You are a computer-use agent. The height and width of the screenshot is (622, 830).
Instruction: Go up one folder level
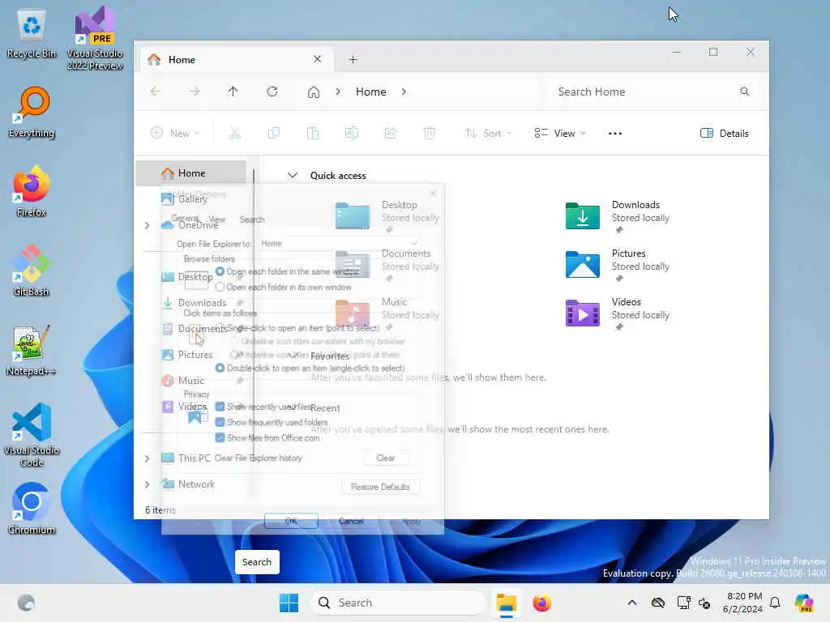point(233,92)
